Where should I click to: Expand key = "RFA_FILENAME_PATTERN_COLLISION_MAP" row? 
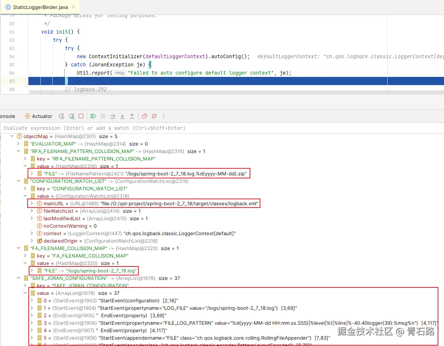[25, 159]
